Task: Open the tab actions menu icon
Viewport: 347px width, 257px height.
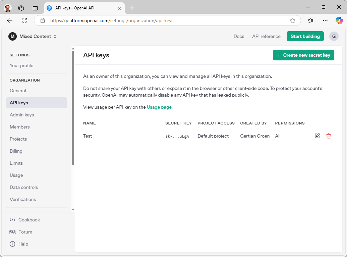Action: (x=35, y=8)
